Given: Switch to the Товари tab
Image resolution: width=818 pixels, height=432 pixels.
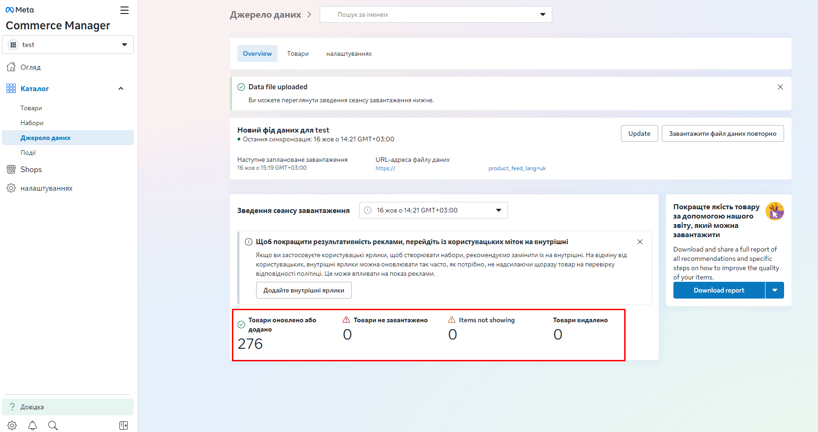Looking at the screenshot, I should 298,53.
